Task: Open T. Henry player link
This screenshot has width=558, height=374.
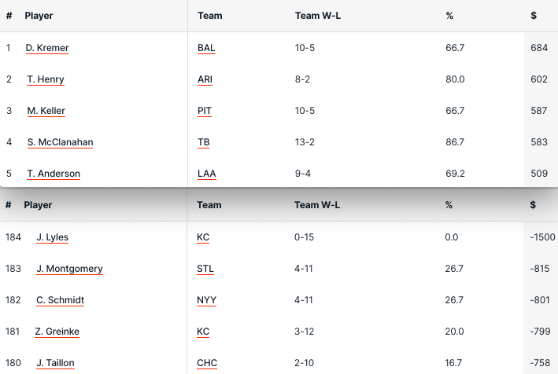Action: click(46, 79)
